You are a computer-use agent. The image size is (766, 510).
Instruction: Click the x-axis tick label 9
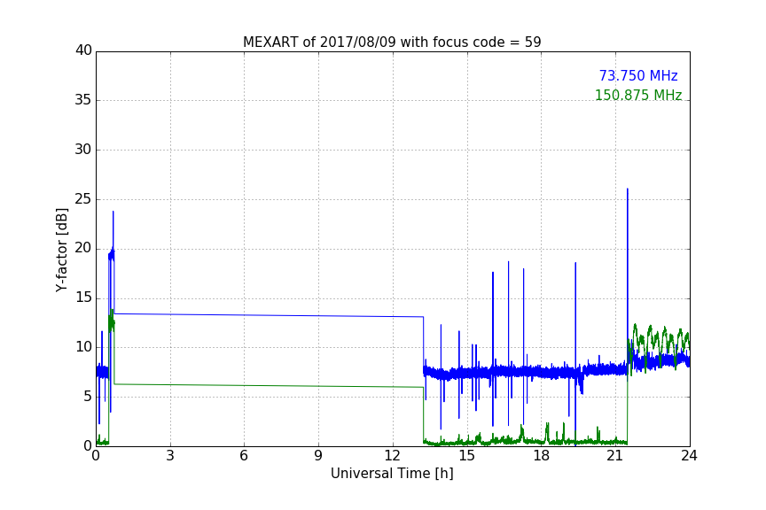tap(318, 456)
